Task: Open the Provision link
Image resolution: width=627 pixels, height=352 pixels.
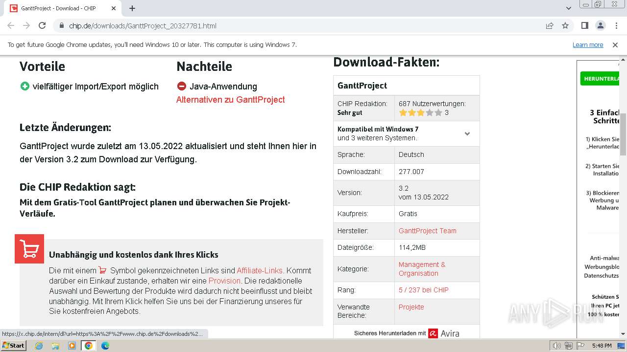Action: [x=224, y=281]
